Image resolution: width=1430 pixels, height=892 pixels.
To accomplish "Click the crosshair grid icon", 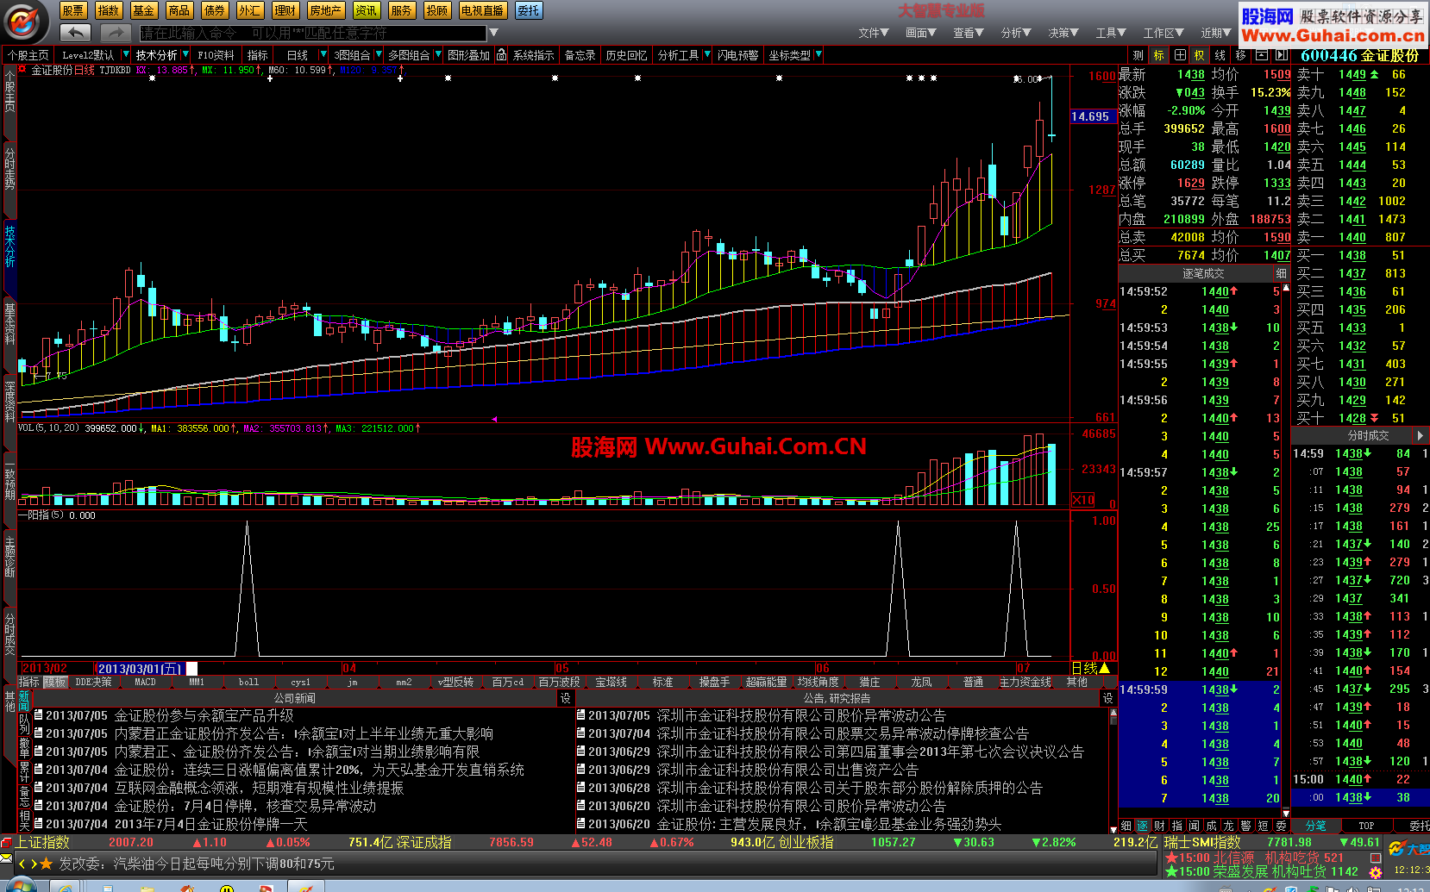I will 1179,55.
